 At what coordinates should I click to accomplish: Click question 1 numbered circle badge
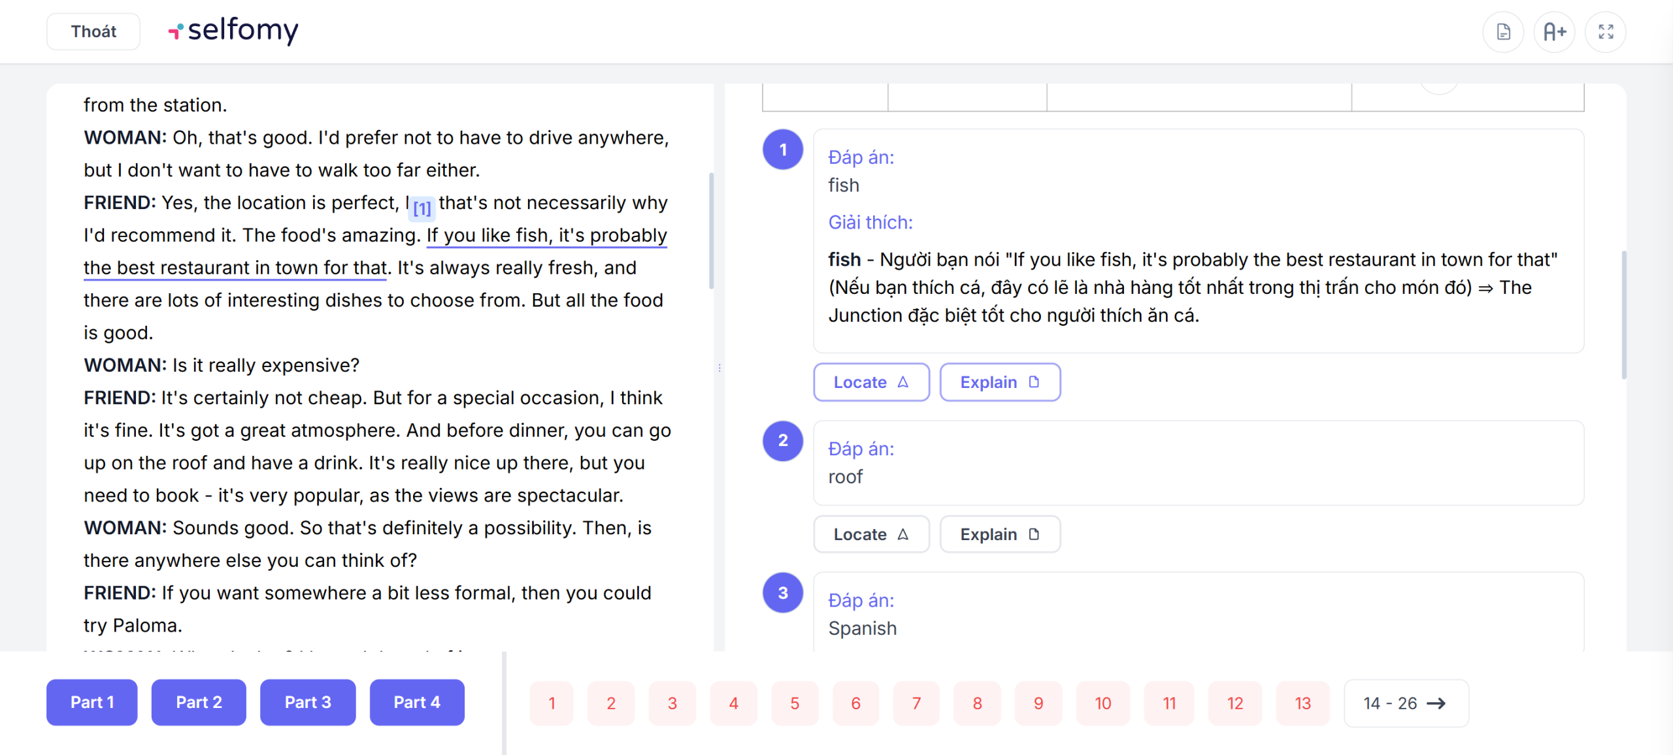coord(782,150)
